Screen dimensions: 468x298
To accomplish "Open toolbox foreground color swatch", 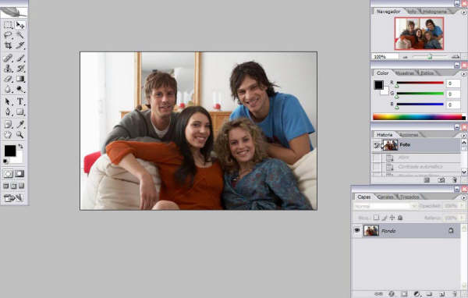I will (x=10, y=151).
